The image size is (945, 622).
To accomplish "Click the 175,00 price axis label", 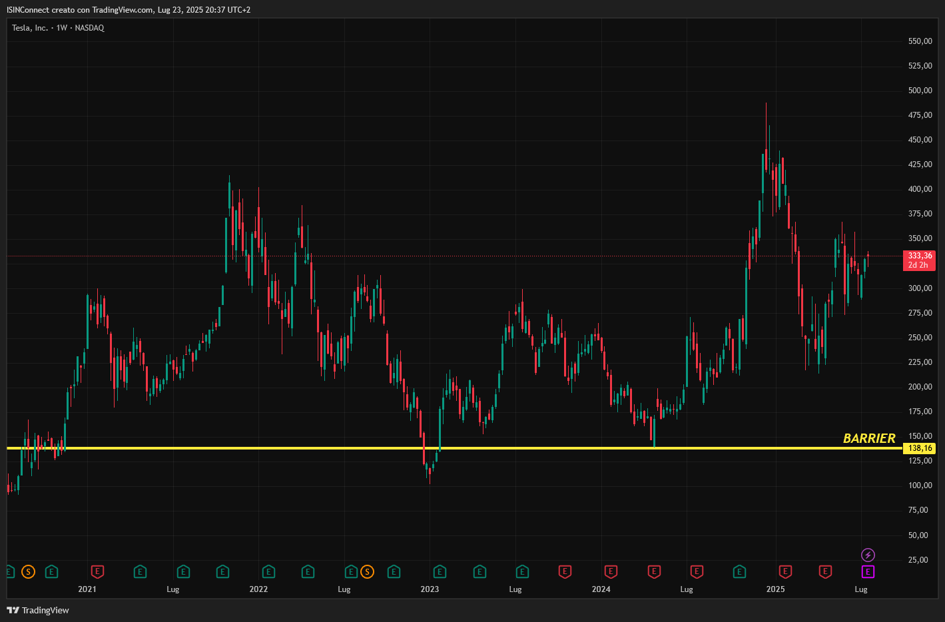I will pyautogui.click(x=920, y=412).
